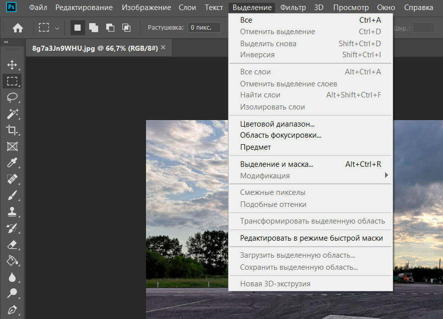Select the Lasso tool
This screenshot has width=443, height=319.
click(x=12, y=97)
